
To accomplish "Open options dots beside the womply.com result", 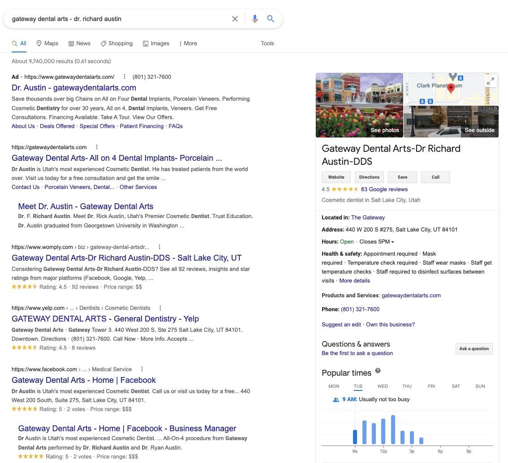I will (x=159, y=247).
